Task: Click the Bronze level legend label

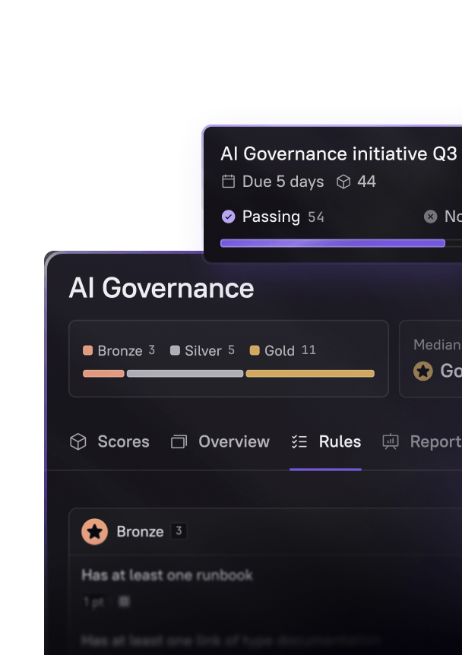Action: (x=119, y=350)
